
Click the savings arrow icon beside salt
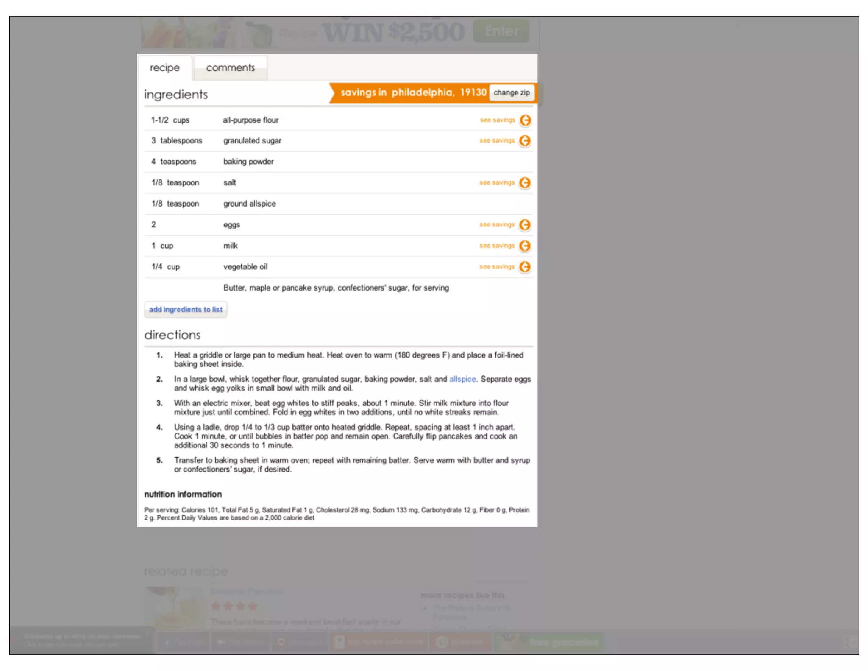tap(525, 183)
